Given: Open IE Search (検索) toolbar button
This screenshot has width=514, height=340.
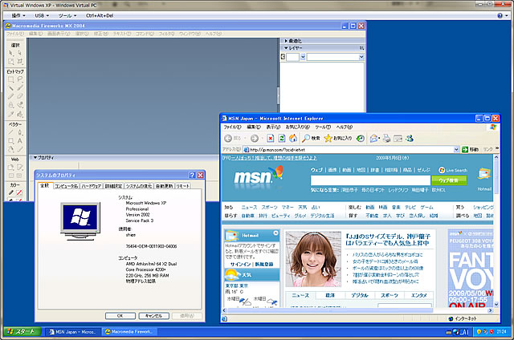Looking at the screenshot, I should 311,139.
